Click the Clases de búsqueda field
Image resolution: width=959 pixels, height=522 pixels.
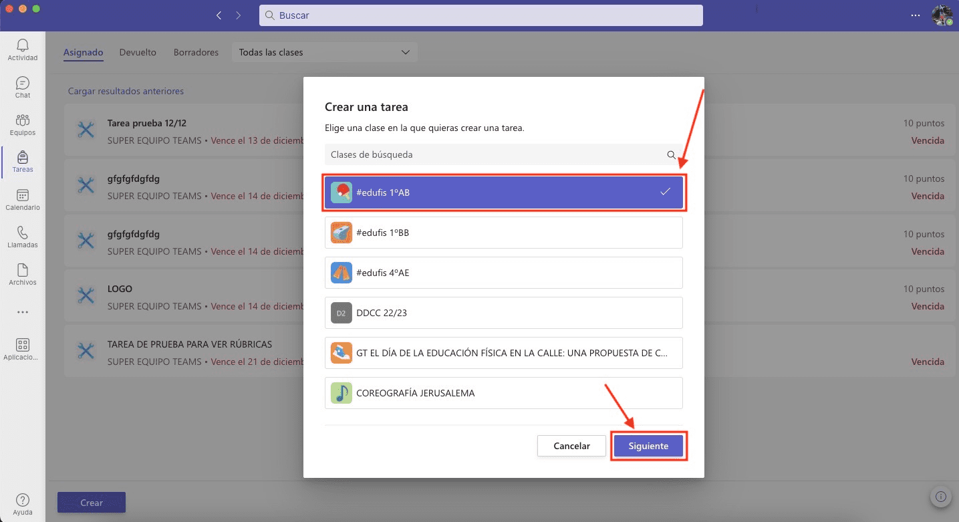[495, 154]
